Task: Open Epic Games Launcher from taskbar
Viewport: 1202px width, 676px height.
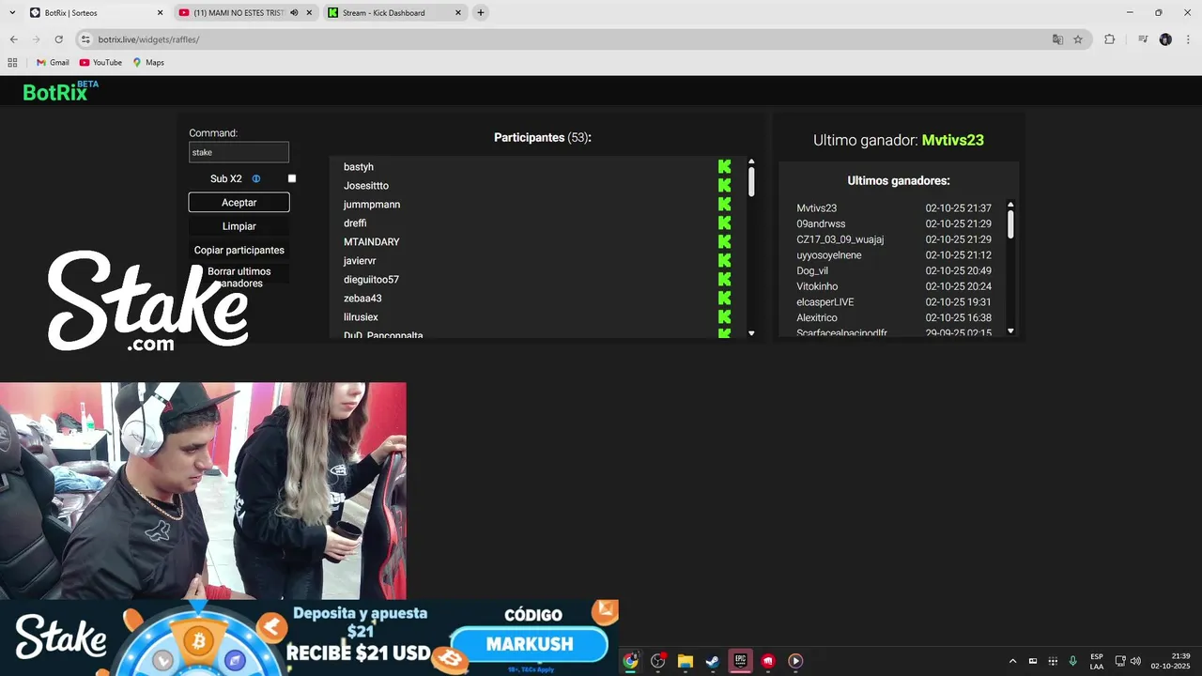Action: click(x=740, y=661)
